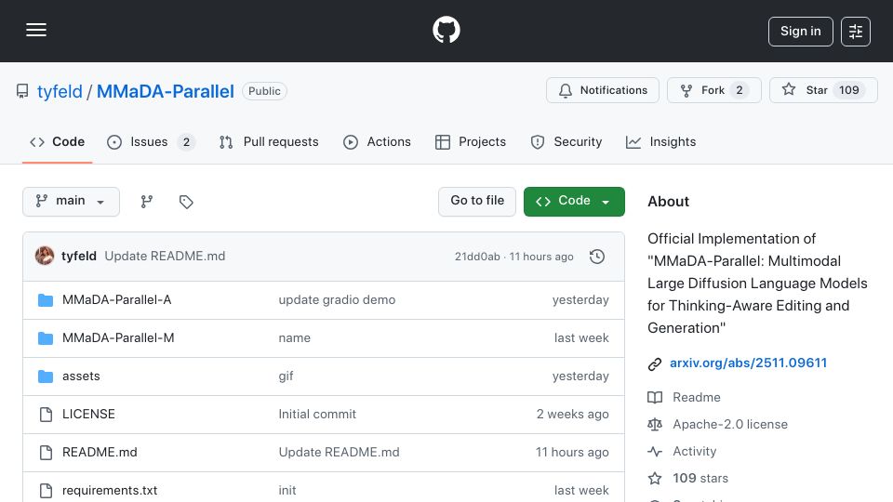893x502 pixels.
Task: Click link chain icon beside arxiv URL
Action: point(655,363)
